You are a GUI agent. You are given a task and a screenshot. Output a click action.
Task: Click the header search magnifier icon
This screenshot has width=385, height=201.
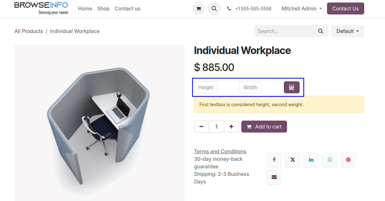pyautogui.click(x=214, y=8)
